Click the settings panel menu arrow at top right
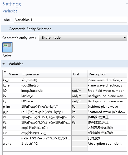Image resolution: width=128 pixels, height=155 pixels. click(127, 4)
